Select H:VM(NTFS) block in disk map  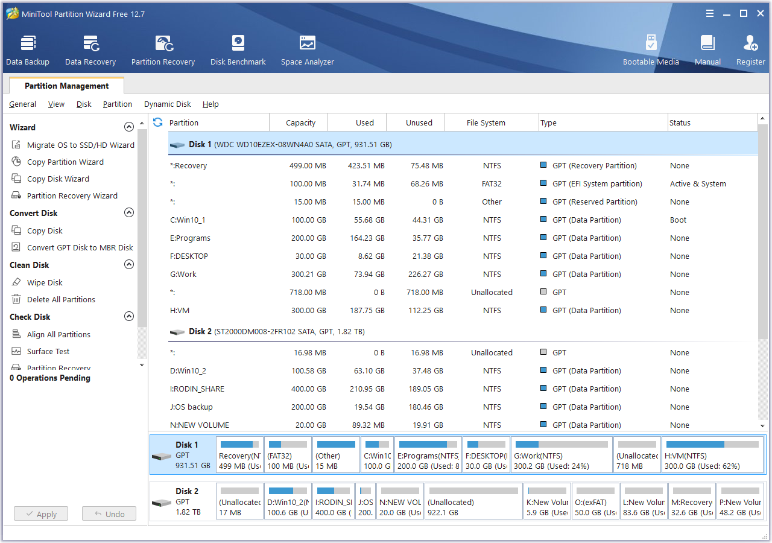pyautogui.click(x=712, y=455)
